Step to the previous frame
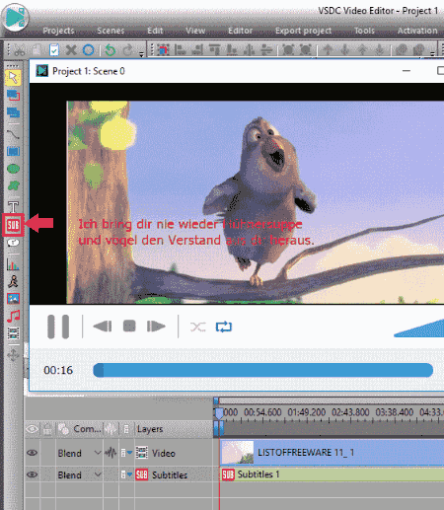Screen dimensions: 444x510 103,327
